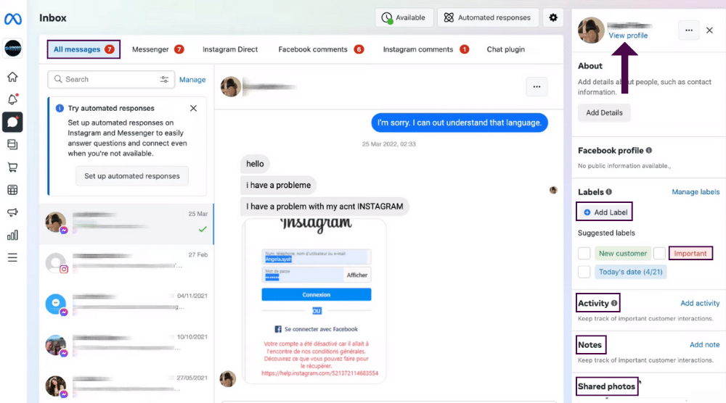Open the 10/10/2021 conversation
Viewport: 726px width, 403px height.
point(126,345)
